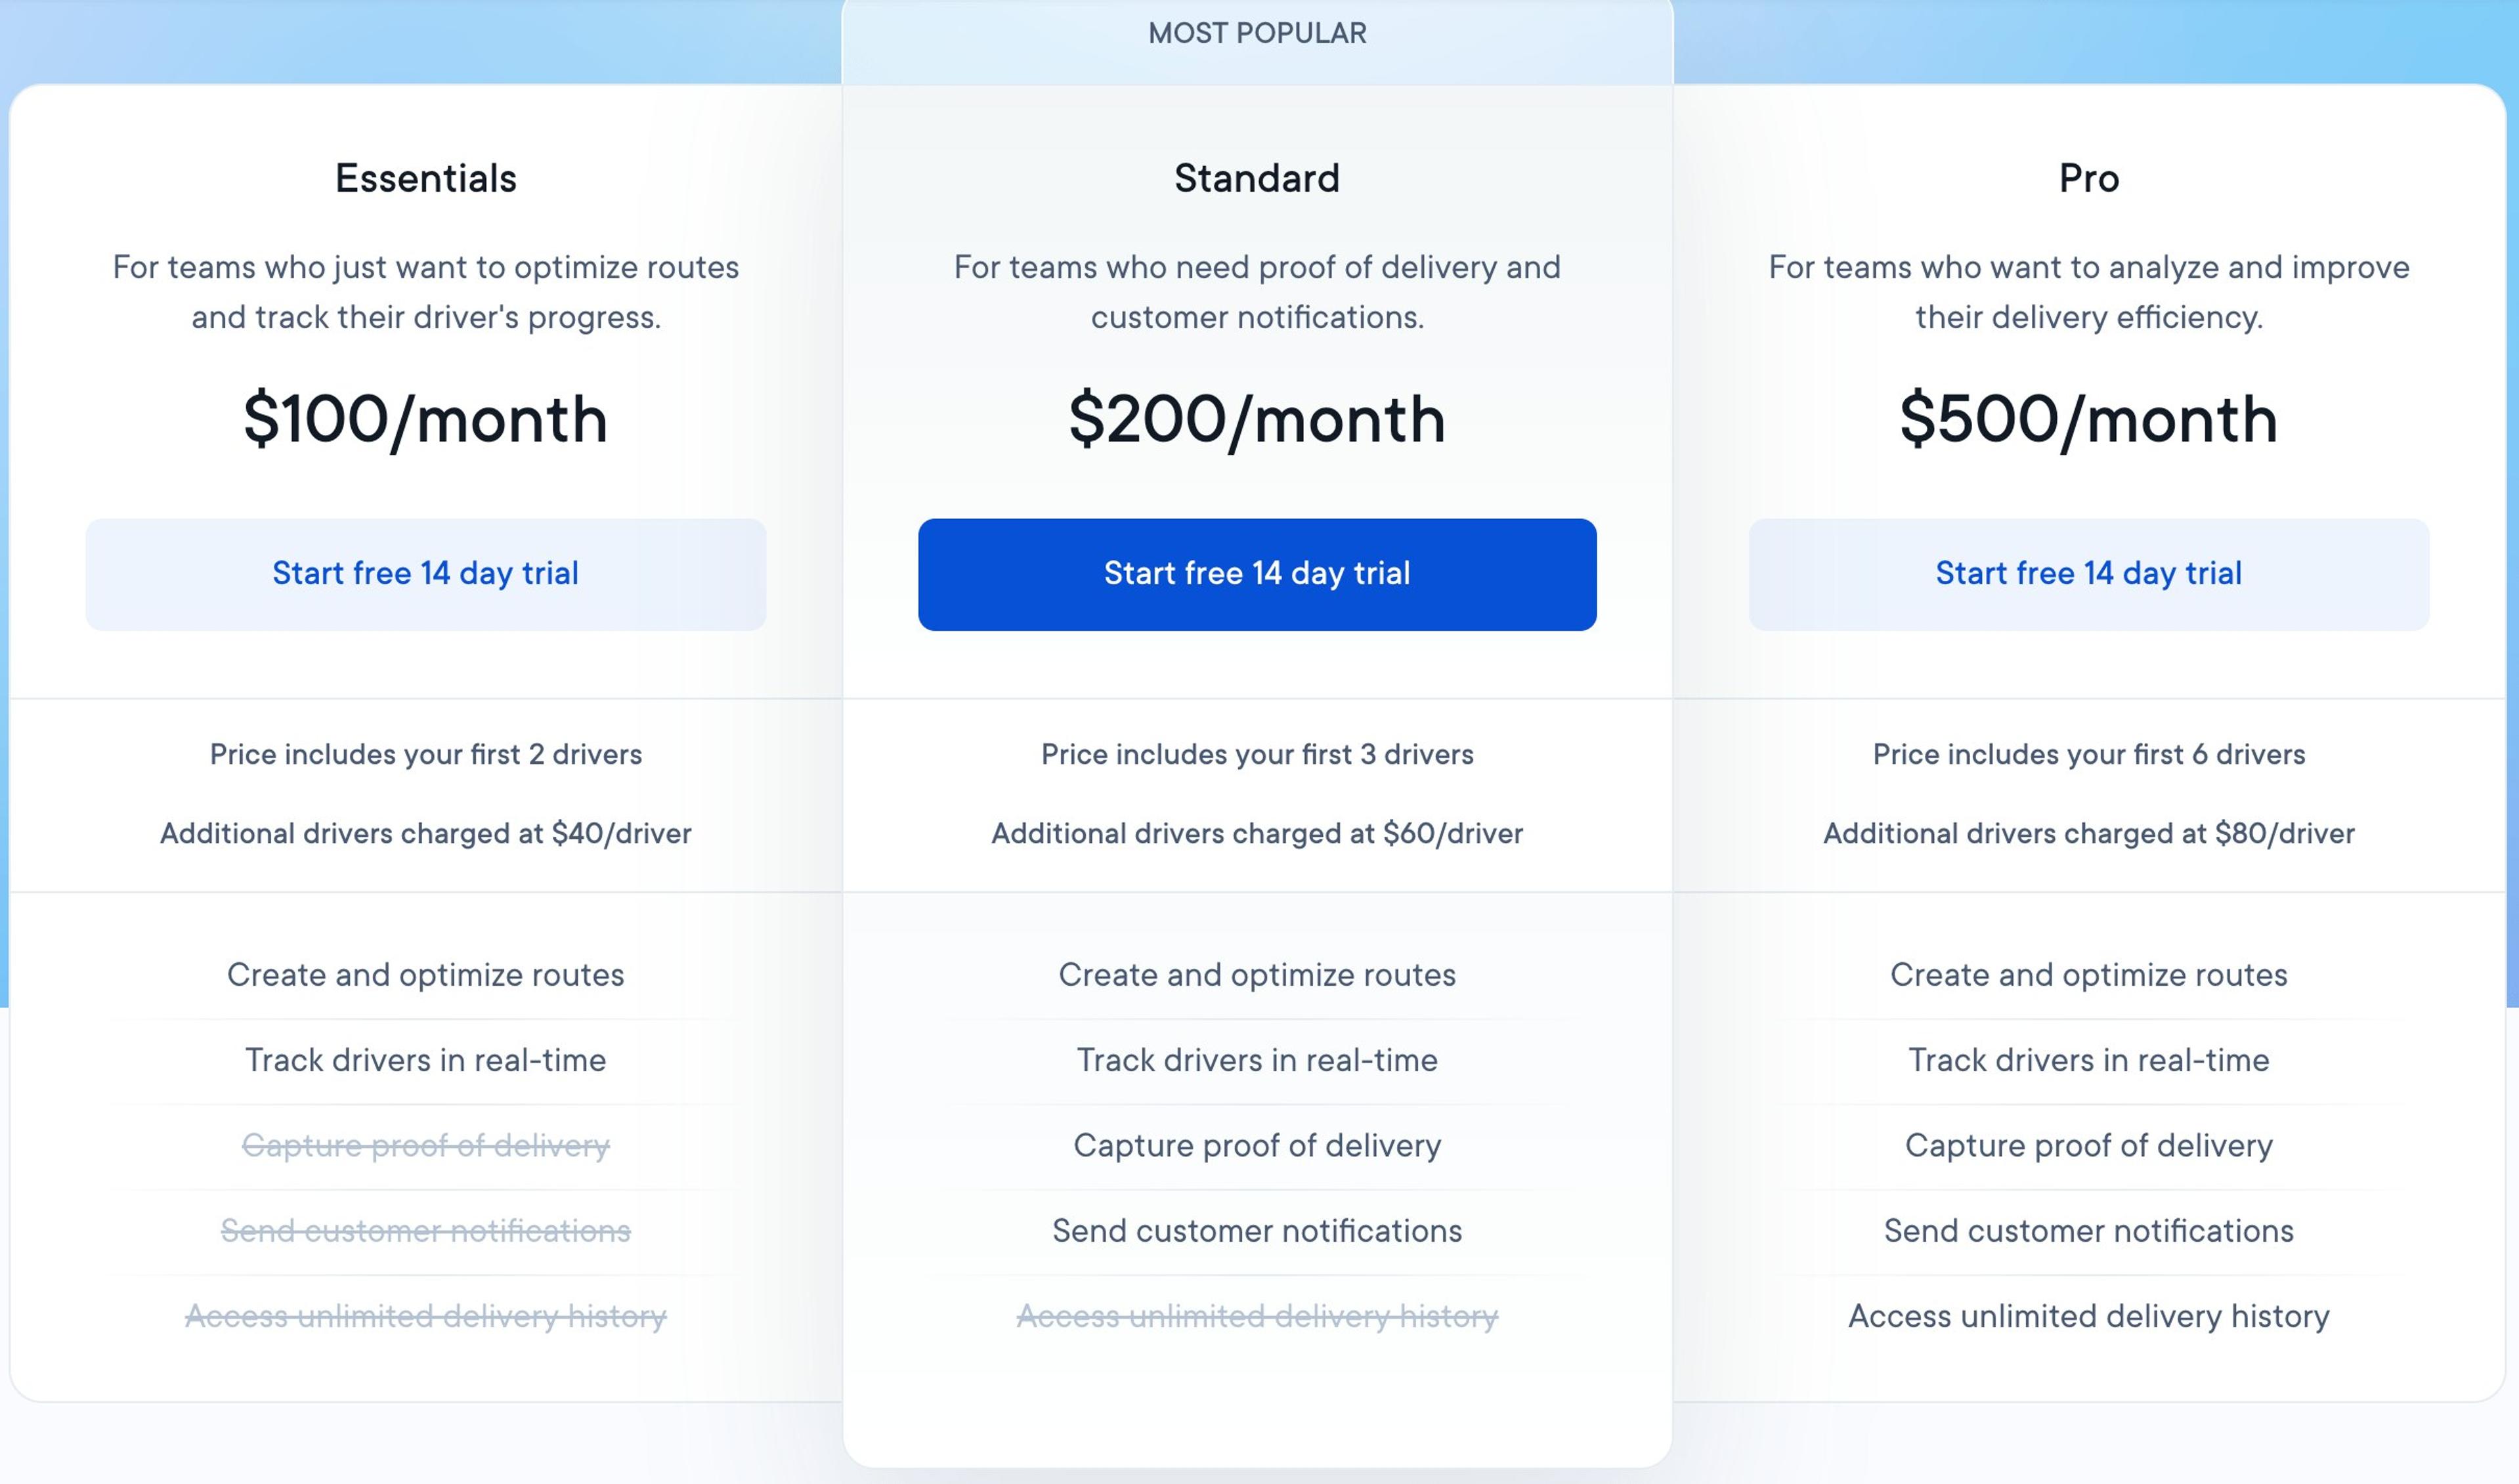Click the $500/month price text

pos(2088,420)
